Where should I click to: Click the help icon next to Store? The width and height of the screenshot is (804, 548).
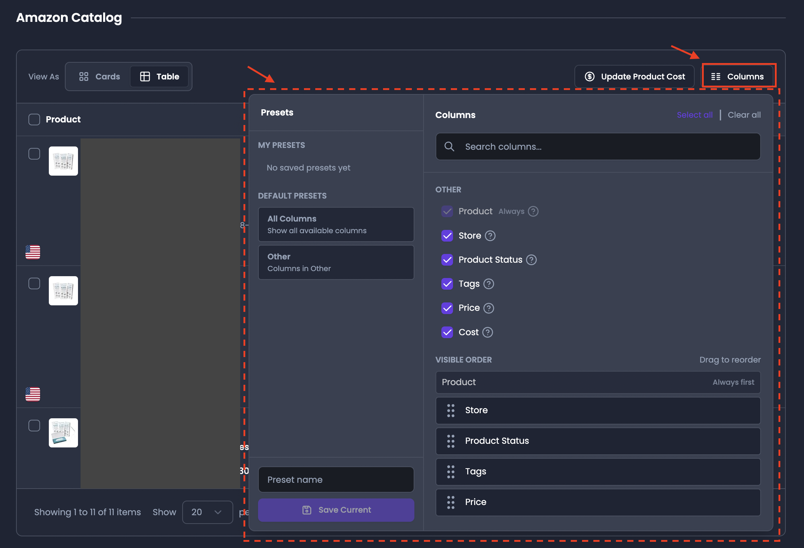point(490,236)
